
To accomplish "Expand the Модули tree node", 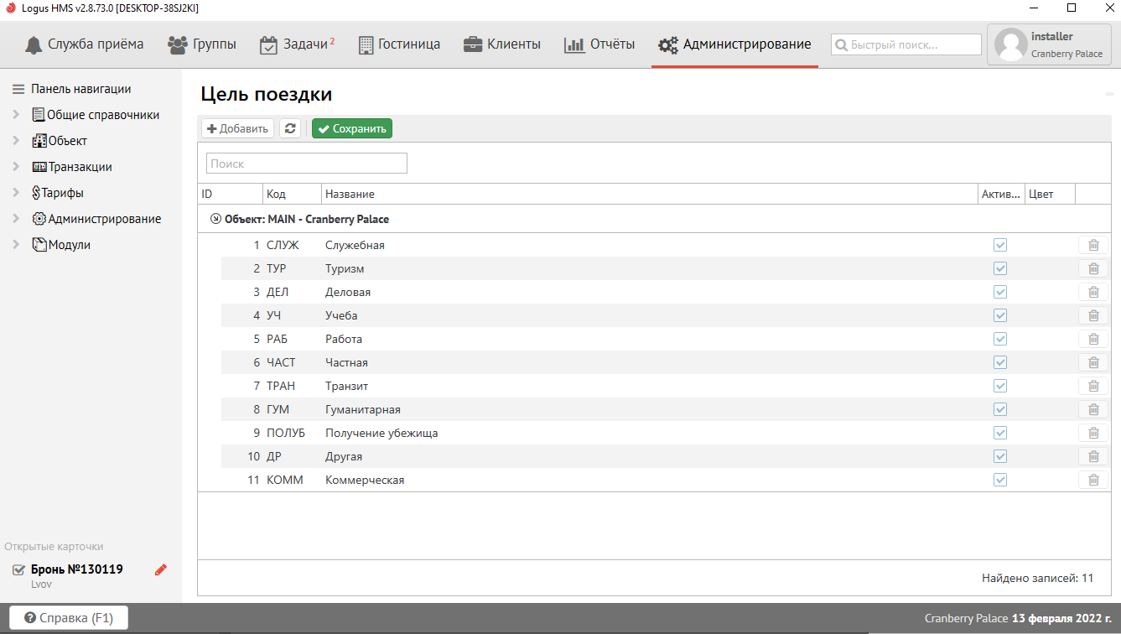I will click(16, 245).
